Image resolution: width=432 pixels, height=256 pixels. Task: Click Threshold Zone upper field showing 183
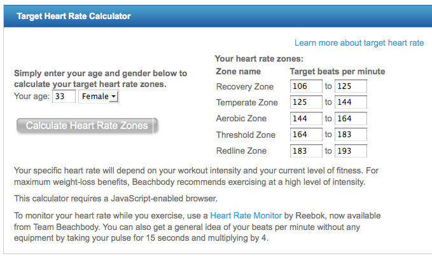coord(351,135)
